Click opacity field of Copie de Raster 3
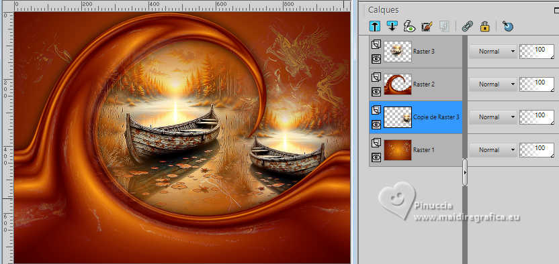Image resolution: width=559 pixels, height=264 pixels. (537, 117)
